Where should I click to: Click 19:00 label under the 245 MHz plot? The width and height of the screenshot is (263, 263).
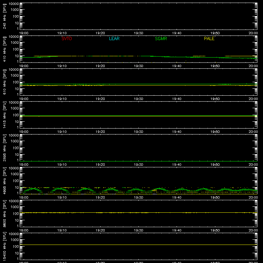(24, 33)
